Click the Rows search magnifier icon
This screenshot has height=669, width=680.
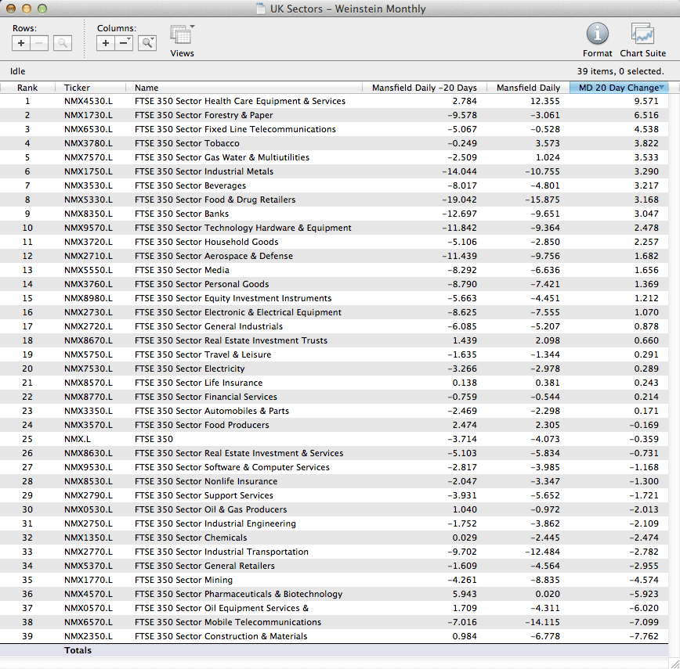pyautogui.click(x=63, y=43)
